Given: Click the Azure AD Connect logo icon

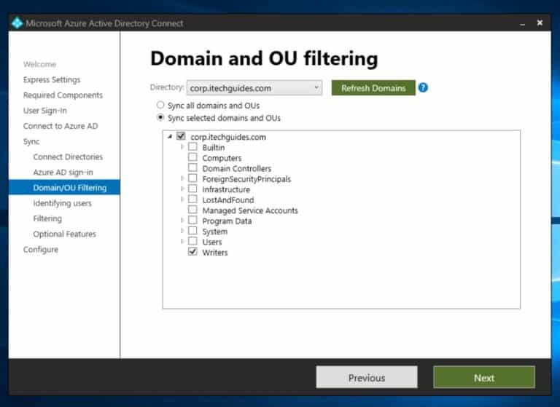Looking at the screenshot, I should click(x=17, y=23).
